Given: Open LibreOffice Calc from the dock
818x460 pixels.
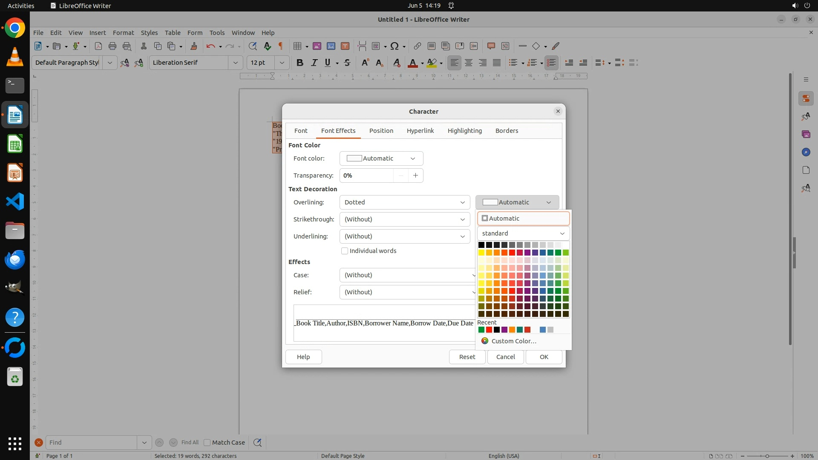Looking at the screenshot, I should coord(15,144).
